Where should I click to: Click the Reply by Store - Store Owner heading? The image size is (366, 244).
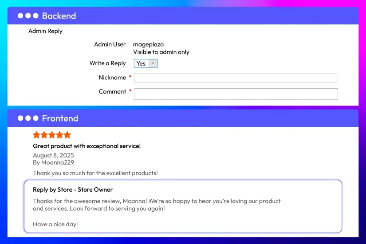click(x=73, y=189)
